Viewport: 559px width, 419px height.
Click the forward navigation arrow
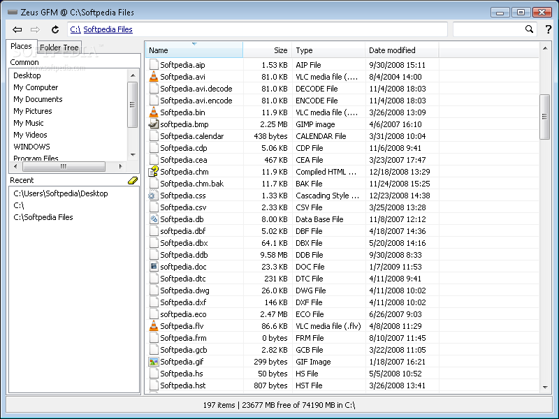click(x=35, y=29)
